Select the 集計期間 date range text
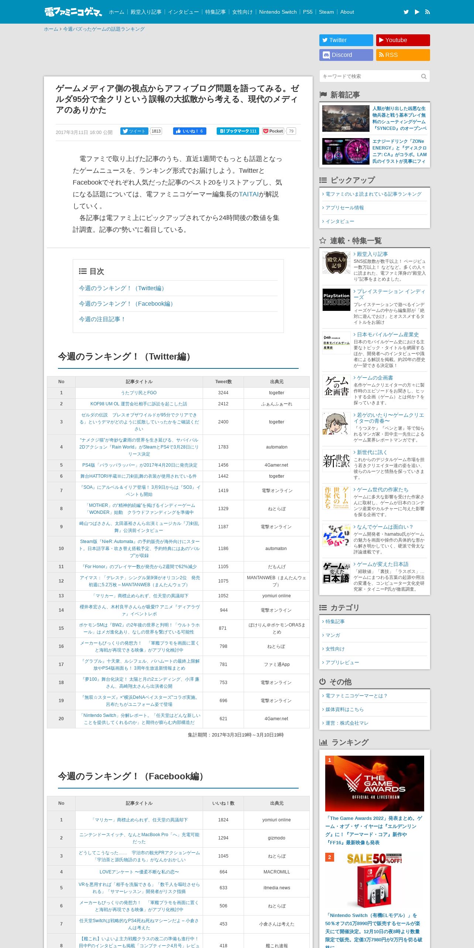Image resolution: width=474 pixels, height=948 pixels. (236, 735)
